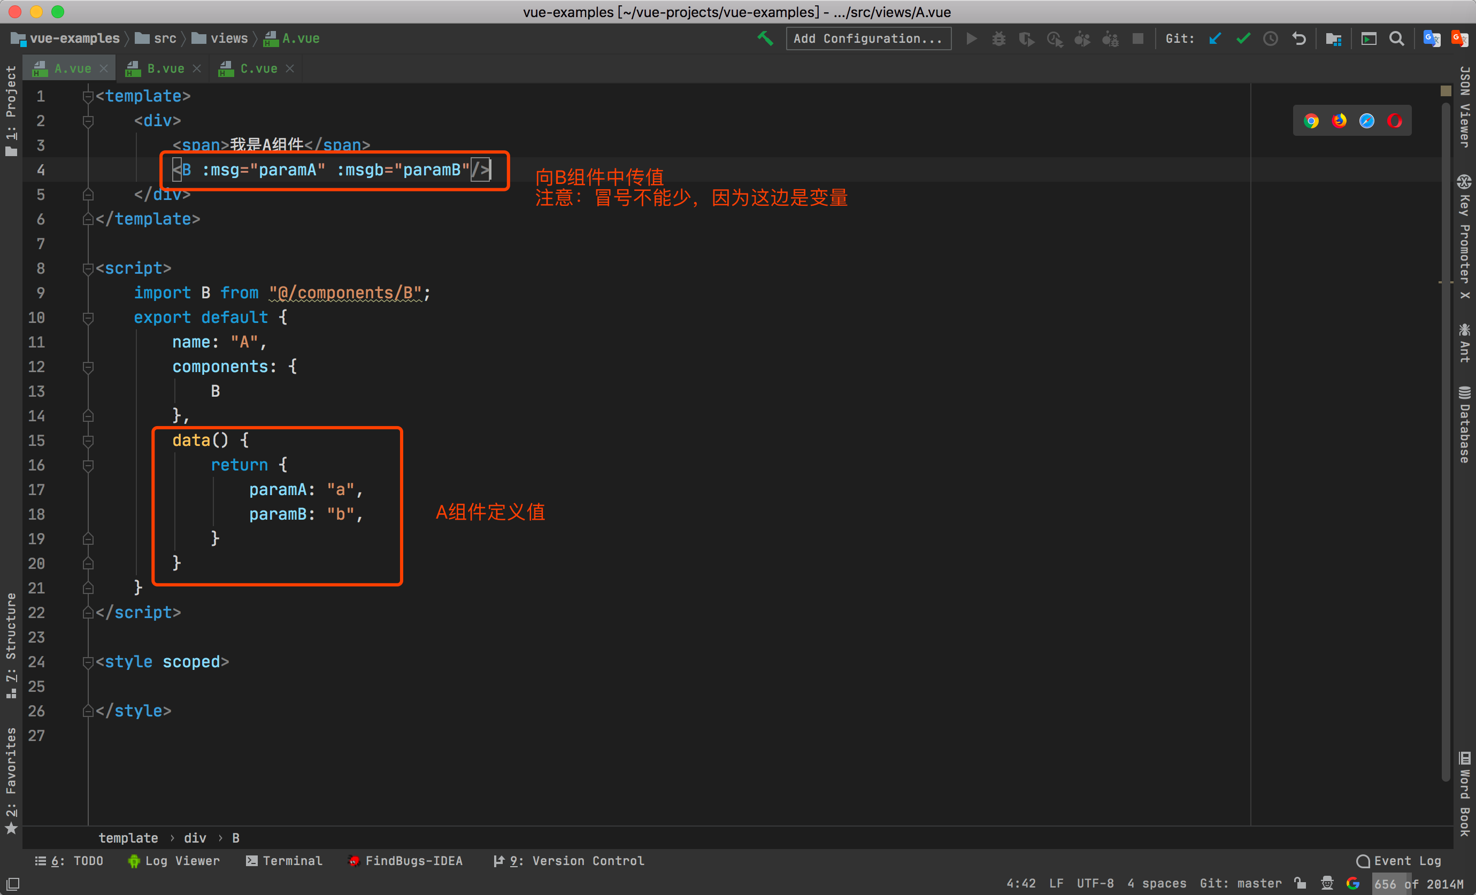Open the 9: Version Control tool window

tap(569, 860)
